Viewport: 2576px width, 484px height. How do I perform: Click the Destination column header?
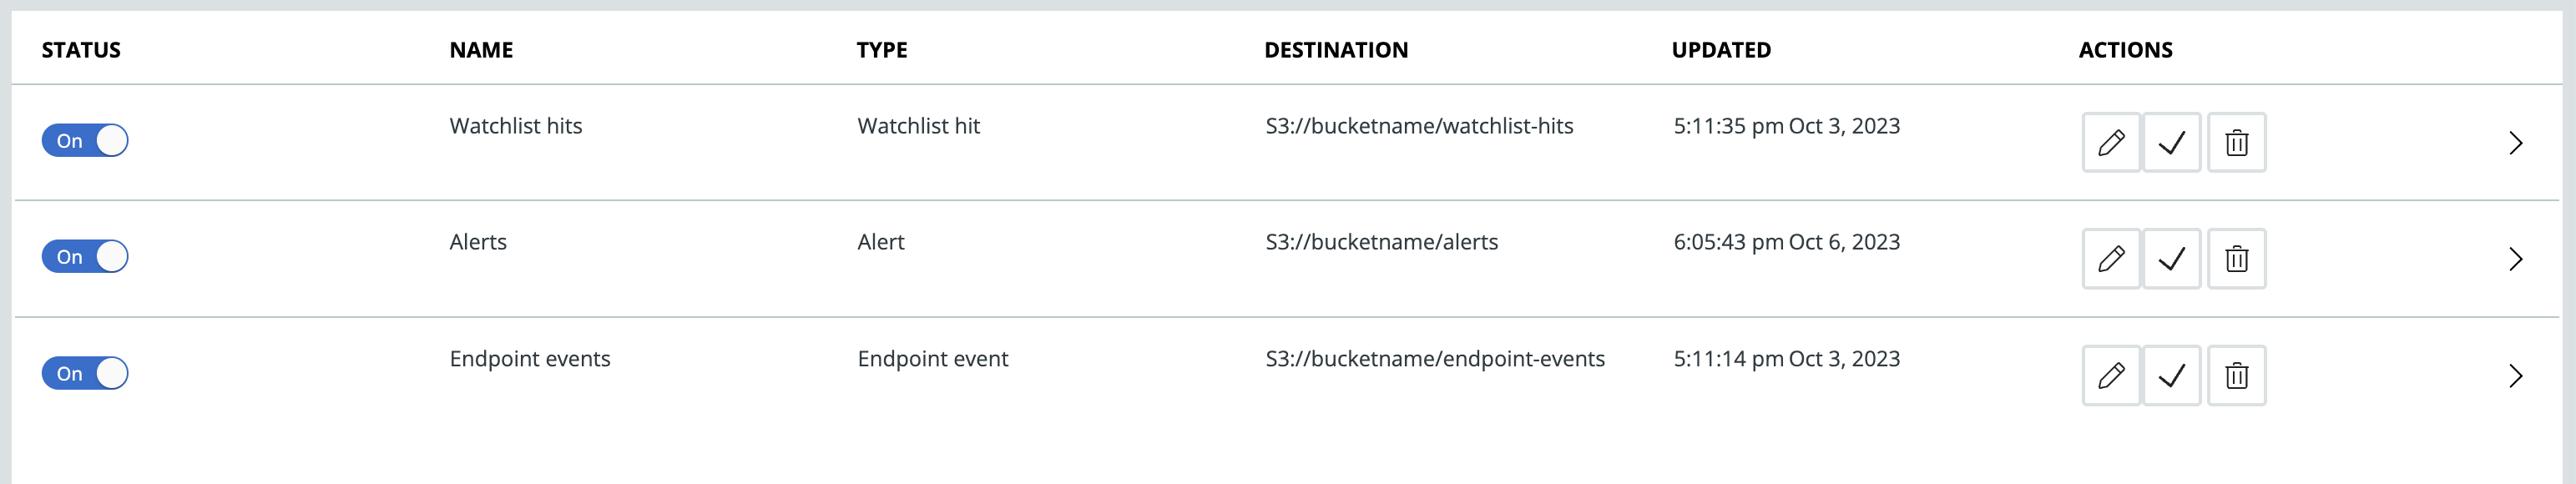[x=1335, y=50]
